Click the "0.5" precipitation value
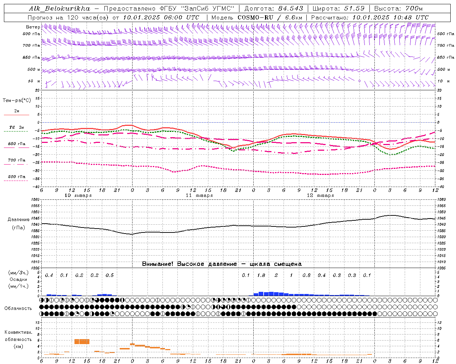The width and height of the screenshot is (456, 364). tap(109, 275)
